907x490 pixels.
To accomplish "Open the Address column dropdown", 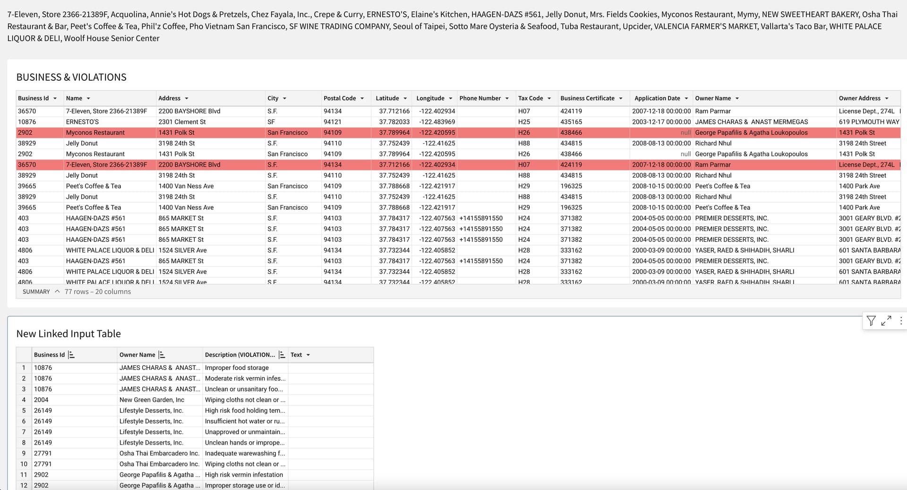I will click(187, 98).
